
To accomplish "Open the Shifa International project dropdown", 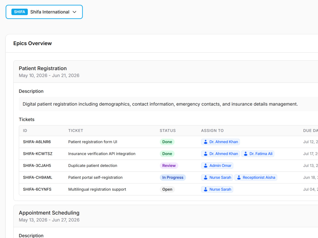I will coord(44,12).
